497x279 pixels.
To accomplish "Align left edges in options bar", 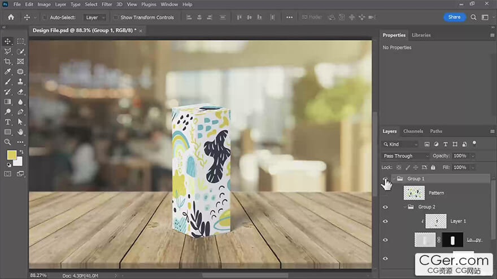I will [189, 17].
